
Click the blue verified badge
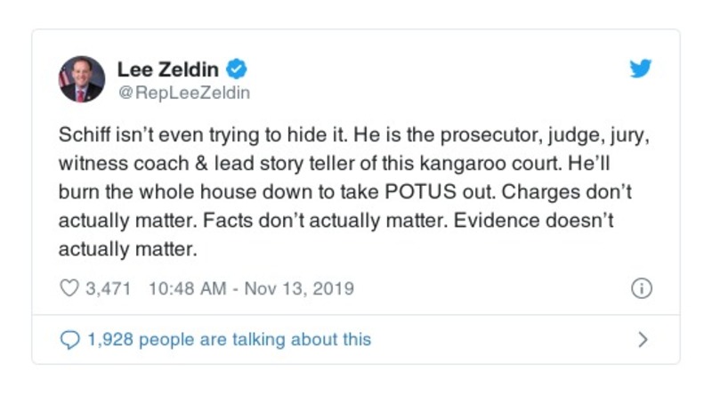tap(238, 69)
